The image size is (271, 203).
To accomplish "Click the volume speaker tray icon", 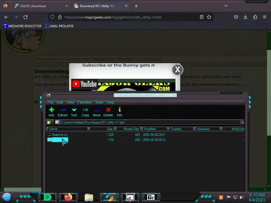I will click(242, 197).
